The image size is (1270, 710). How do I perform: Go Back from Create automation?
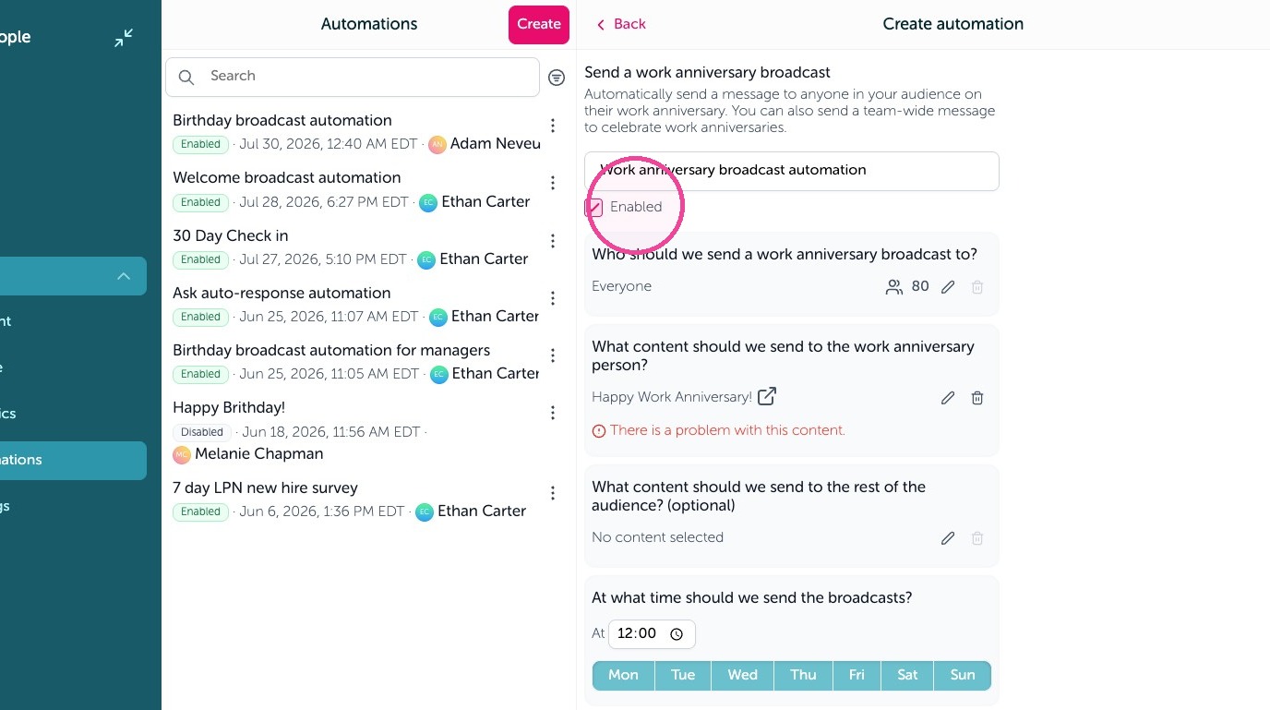pos(621,24)
